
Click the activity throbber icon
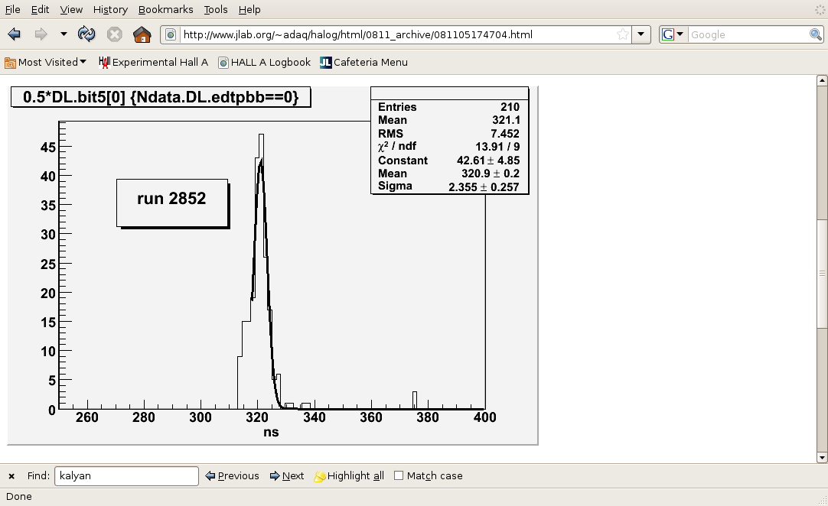point(820,9)
